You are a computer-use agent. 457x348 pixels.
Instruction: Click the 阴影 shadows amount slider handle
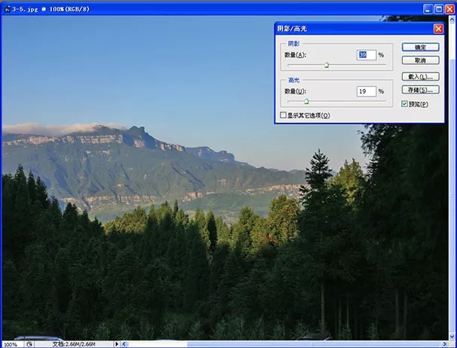coord(327,66)
